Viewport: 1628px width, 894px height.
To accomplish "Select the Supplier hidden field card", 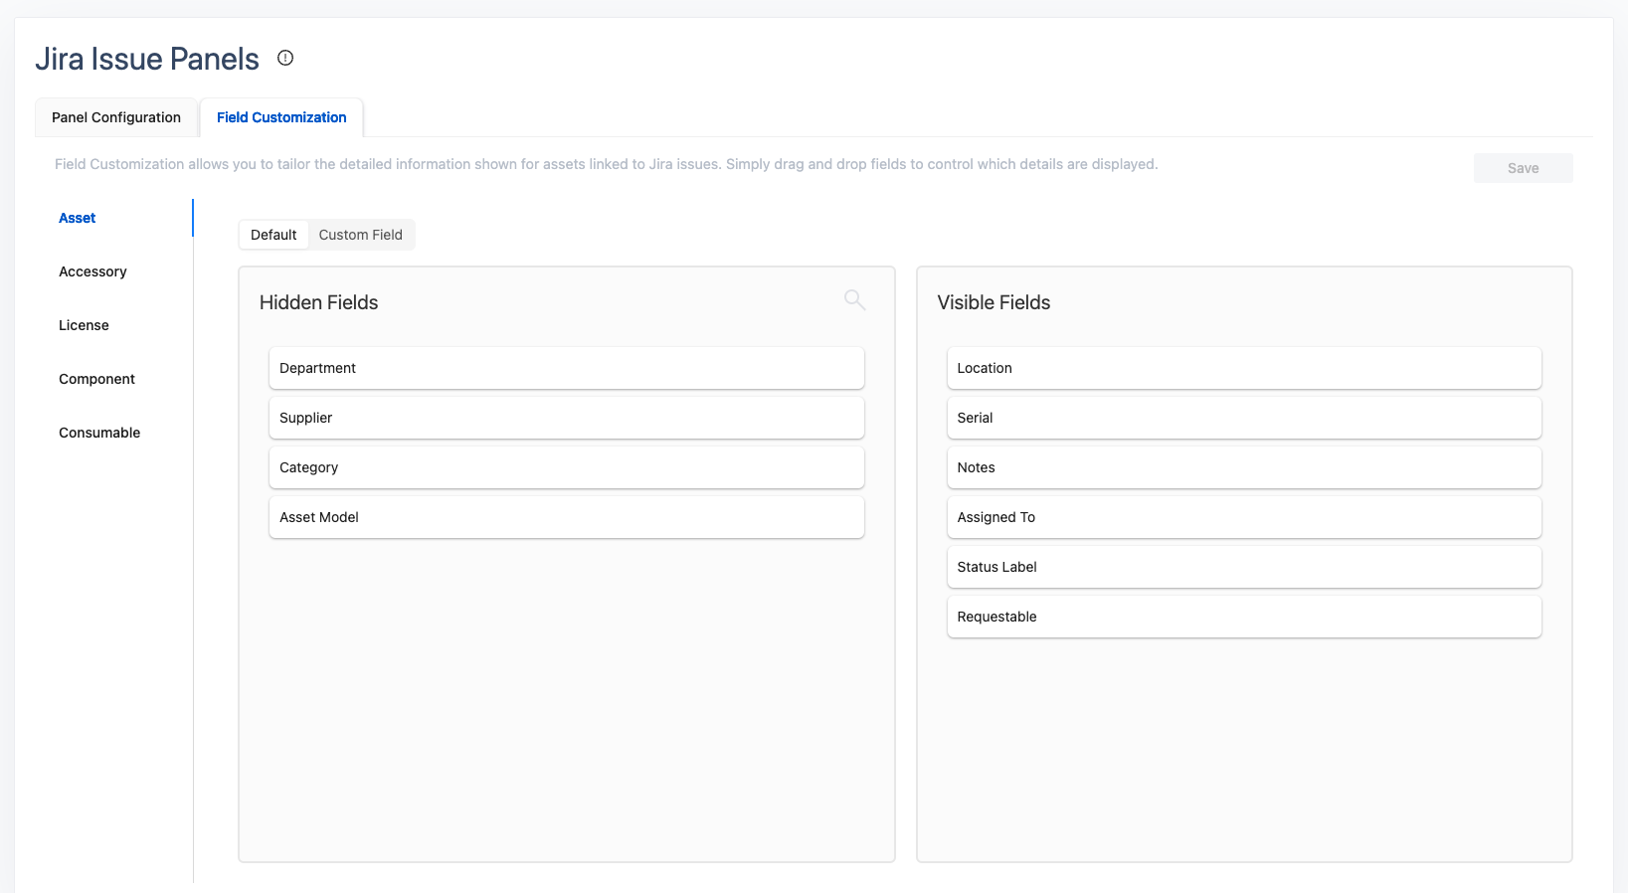I will 566,418.
